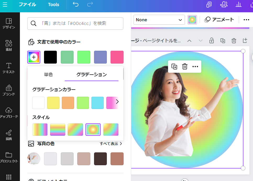The height and width of the screenshot is (181, 253).
Task: Open the 素材 elements panel
Action: point(9,46)
